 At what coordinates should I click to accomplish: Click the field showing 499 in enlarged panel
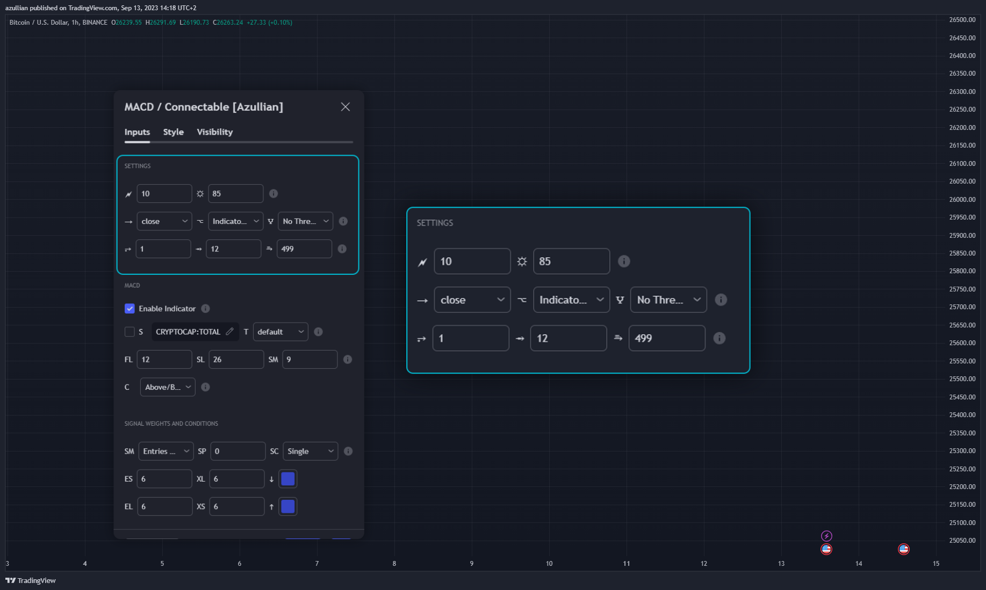point(667,338)
